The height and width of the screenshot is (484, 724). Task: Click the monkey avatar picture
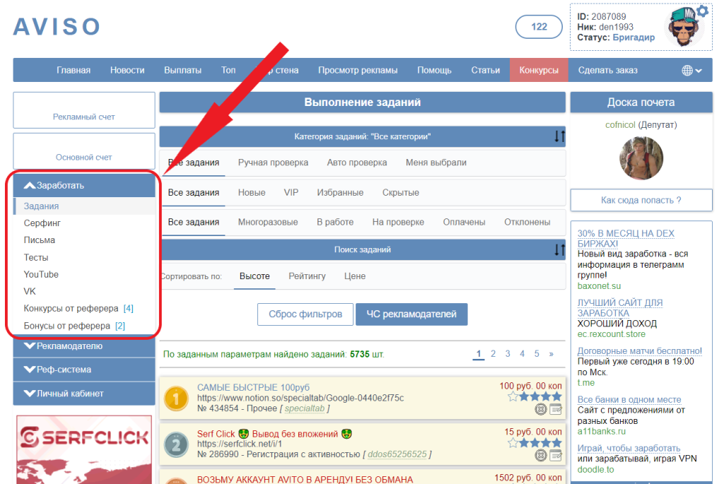(684, 28)
